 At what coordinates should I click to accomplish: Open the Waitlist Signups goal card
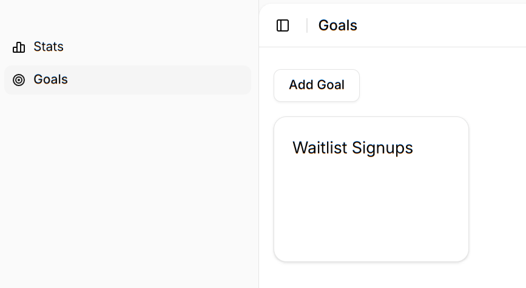pos(371,189)
